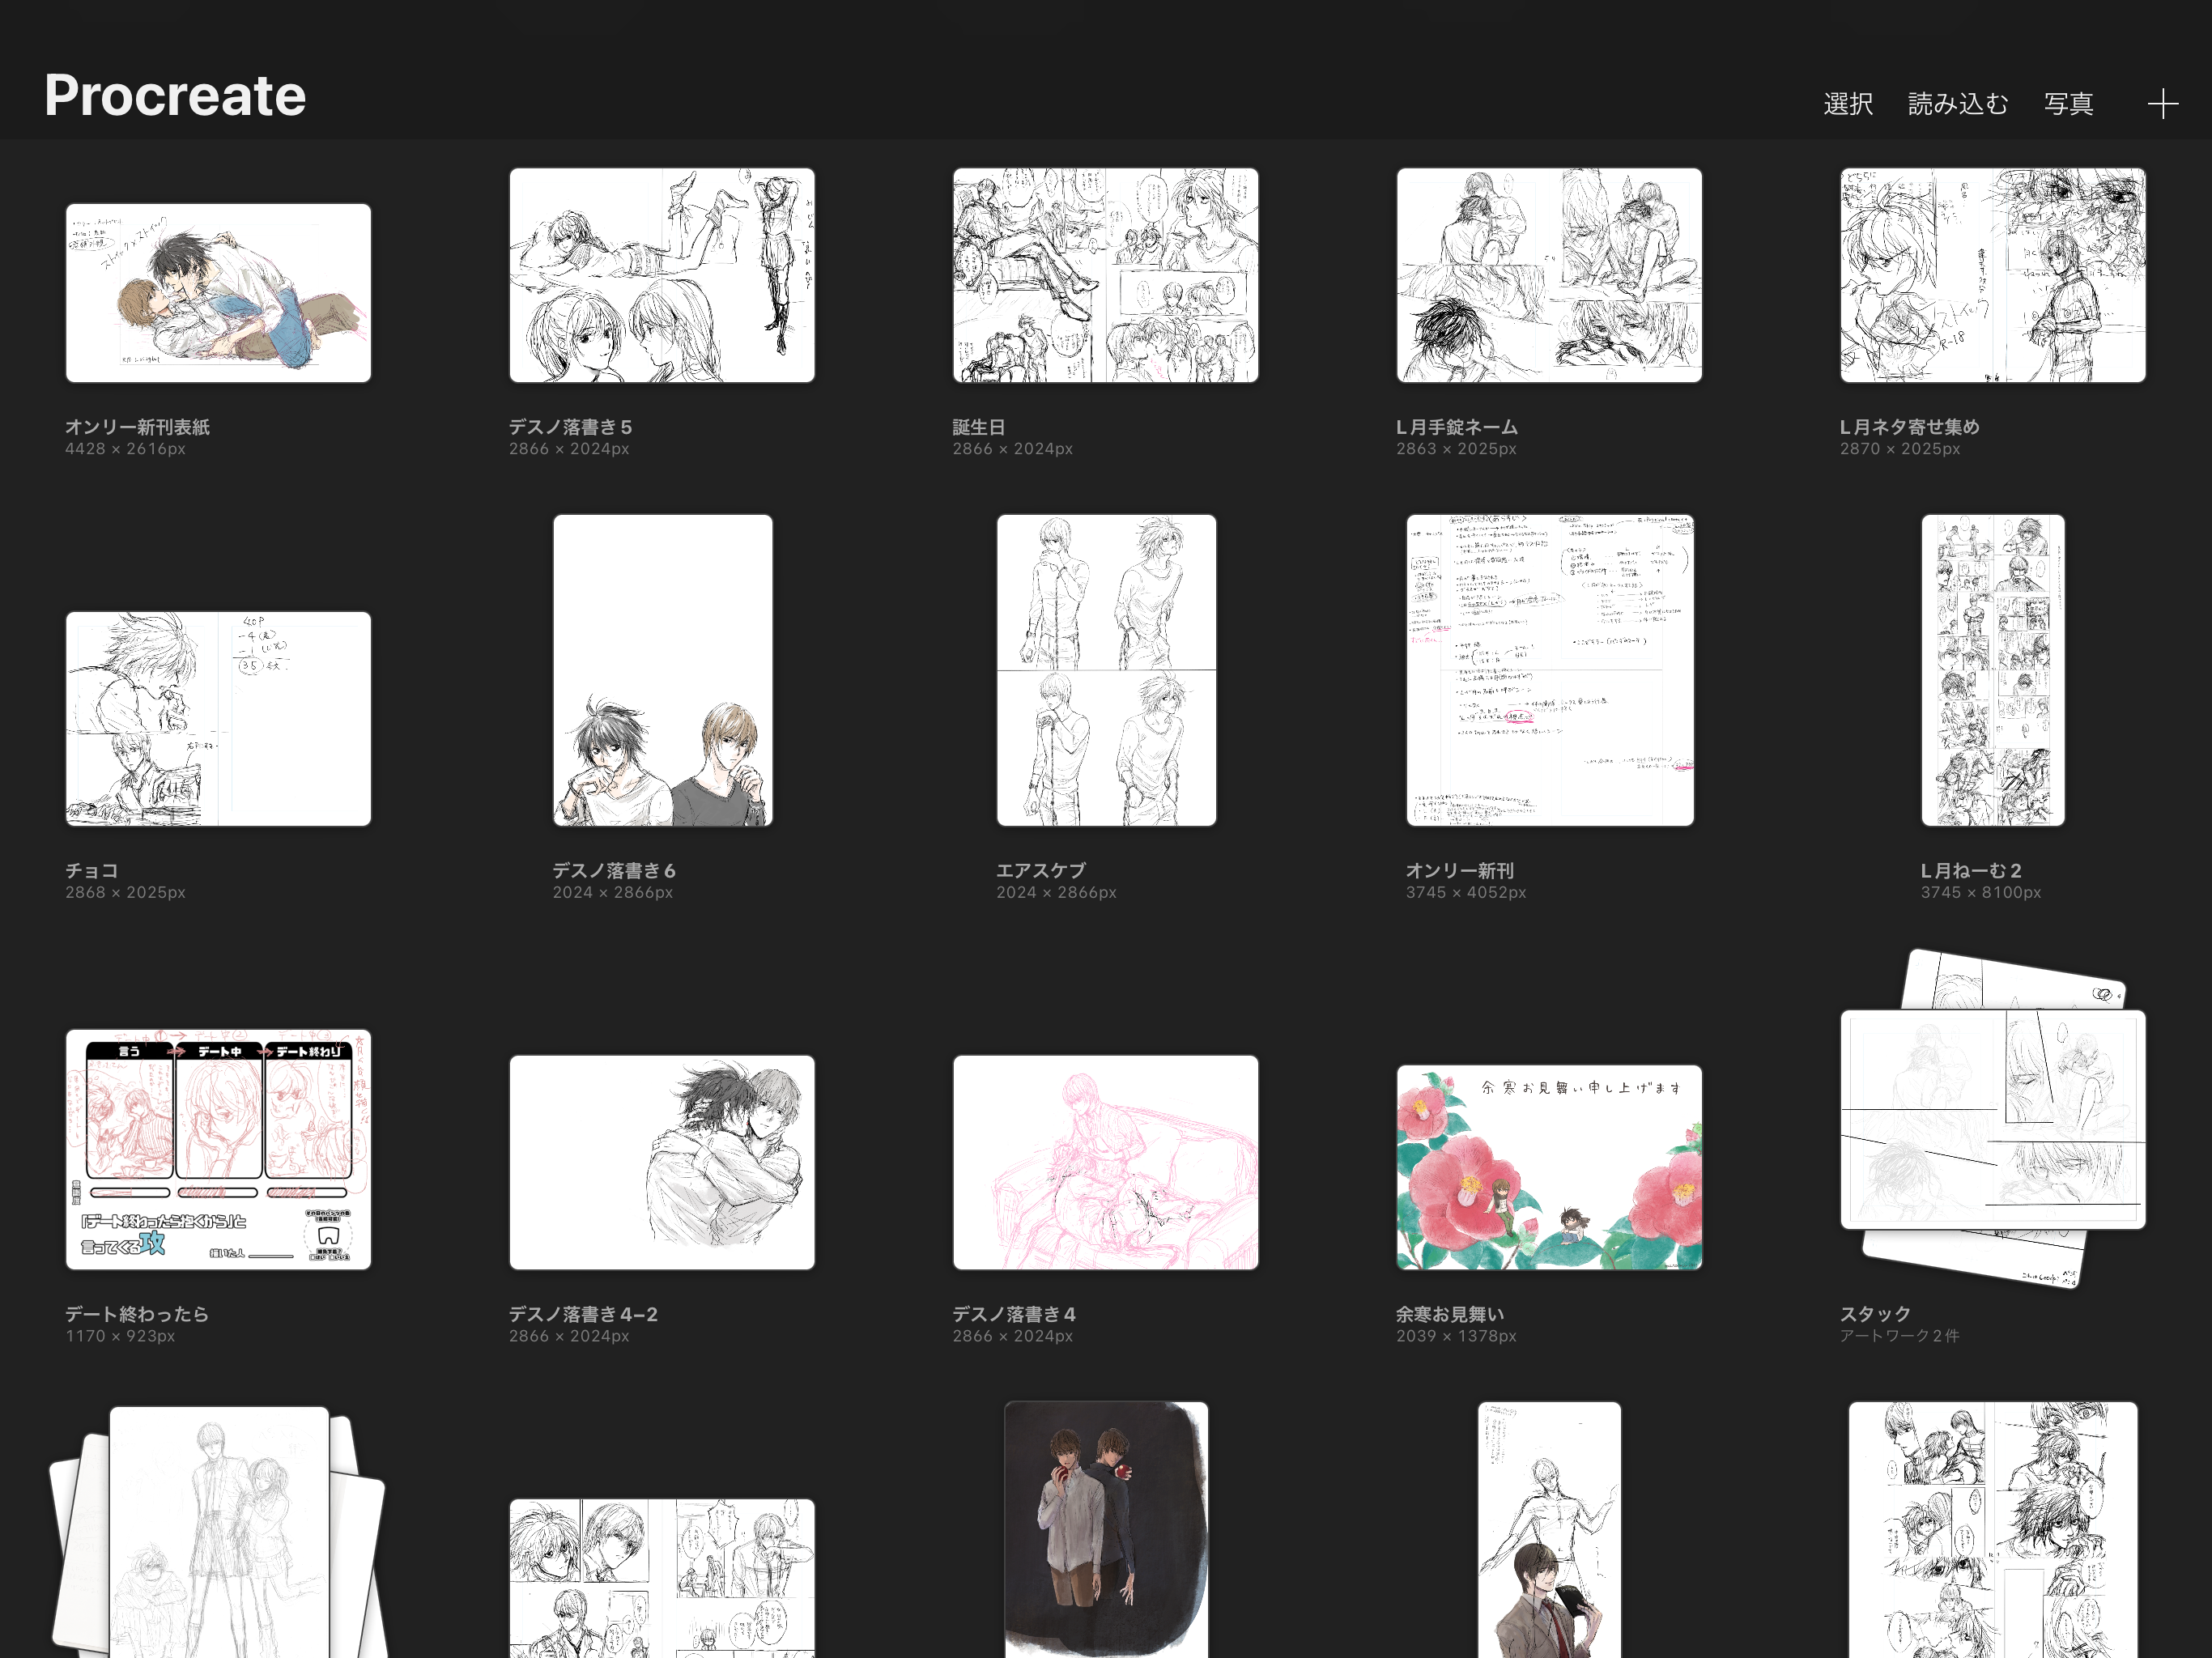Open the エアスケブ artwork thumbnail
Viewport: 2212px width, 1658px height.
click(x=1105, y=670)
